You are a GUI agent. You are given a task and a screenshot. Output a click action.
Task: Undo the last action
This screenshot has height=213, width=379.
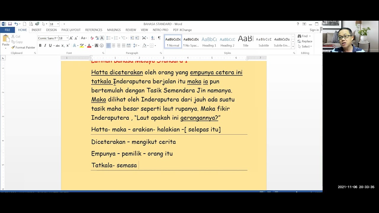[16, 24]
